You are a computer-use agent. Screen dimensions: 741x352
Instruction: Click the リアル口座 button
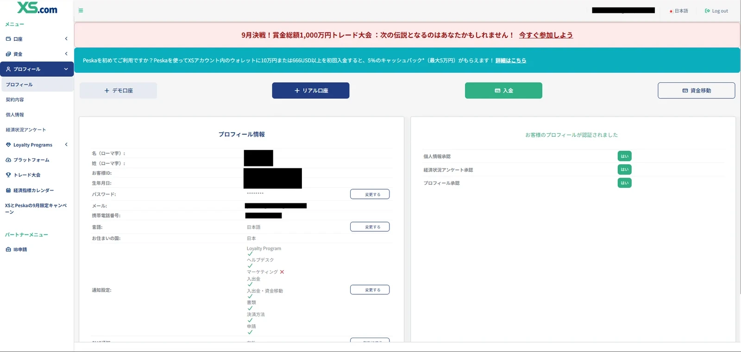tap(311, 91)
